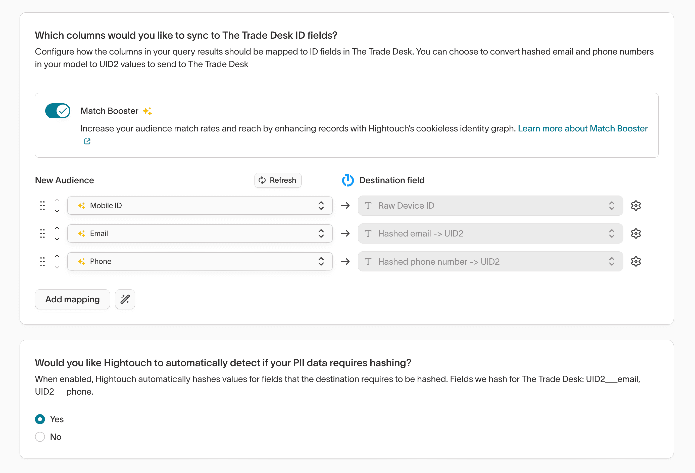Click the Refresh button above the mappings
This screenshot has height=473, width=695.
coord(277,180)
